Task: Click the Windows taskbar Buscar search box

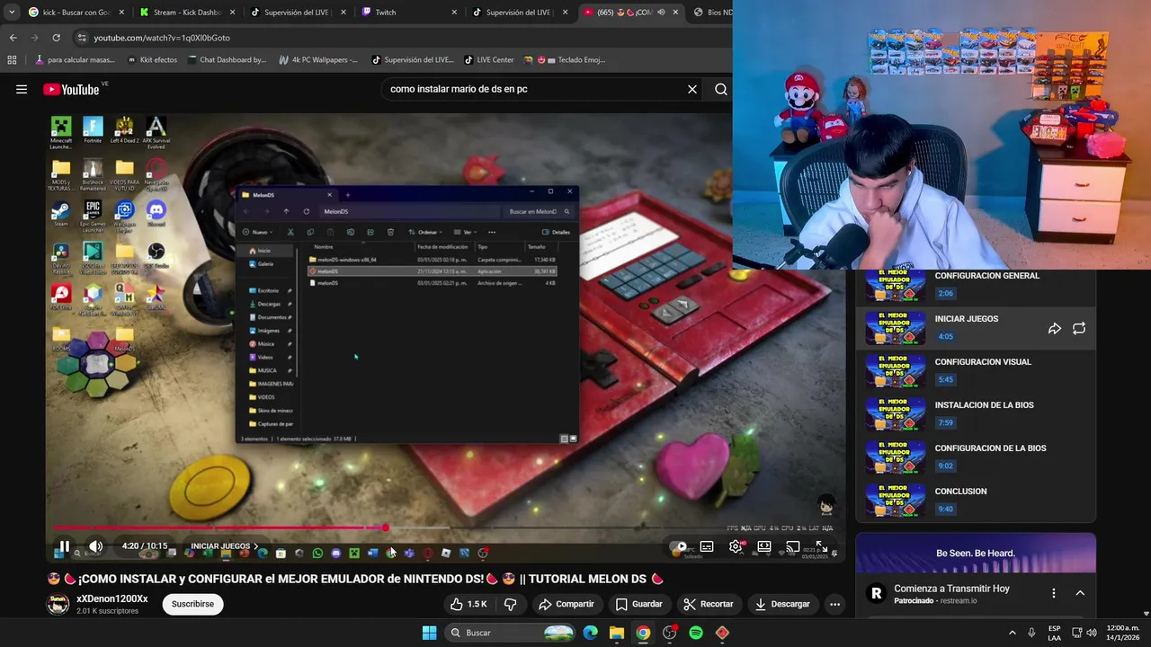Action: [511, 633]
